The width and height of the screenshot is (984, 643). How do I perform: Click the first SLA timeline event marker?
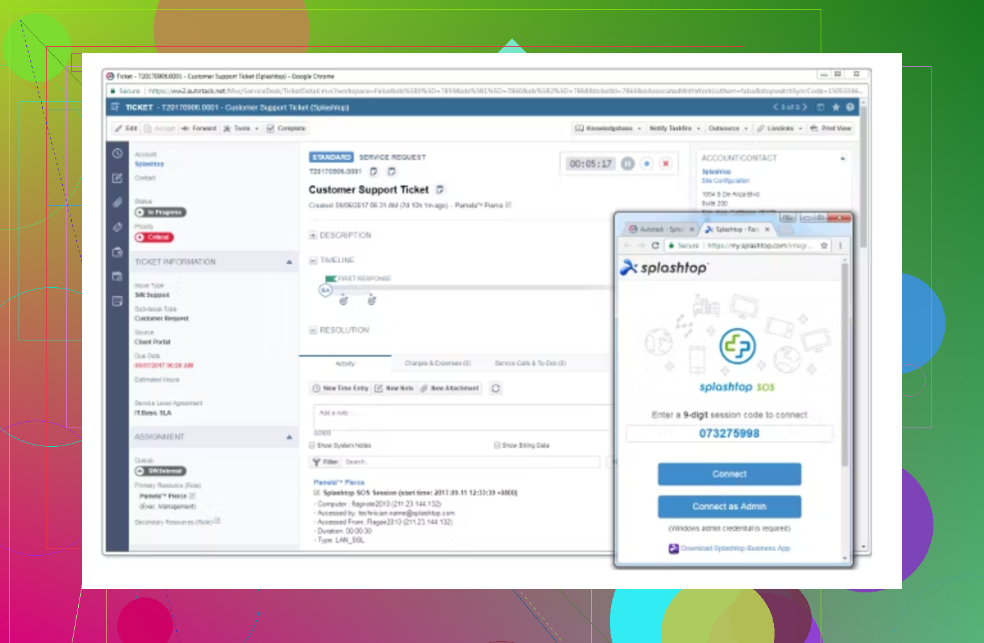(343, 300)
